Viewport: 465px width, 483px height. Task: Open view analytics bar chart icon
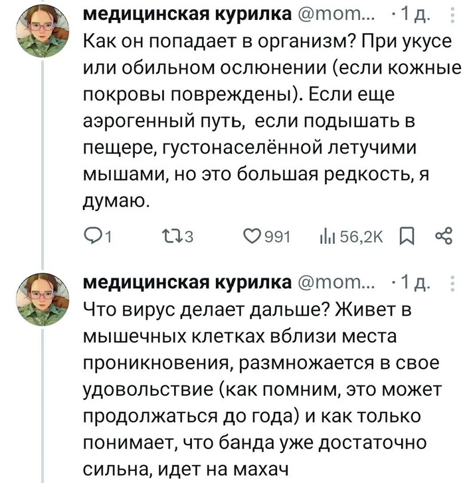326,237
